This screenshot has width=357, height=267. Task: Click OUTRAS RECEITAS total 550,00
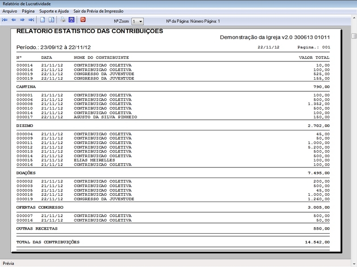(321, 228)
